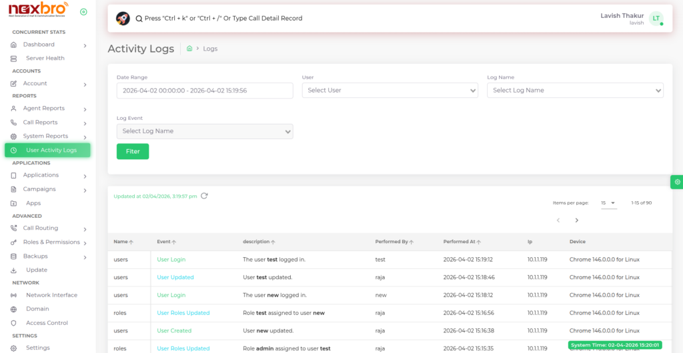
Task: Open Server Health from sidebar
Action: click(45, 58)
